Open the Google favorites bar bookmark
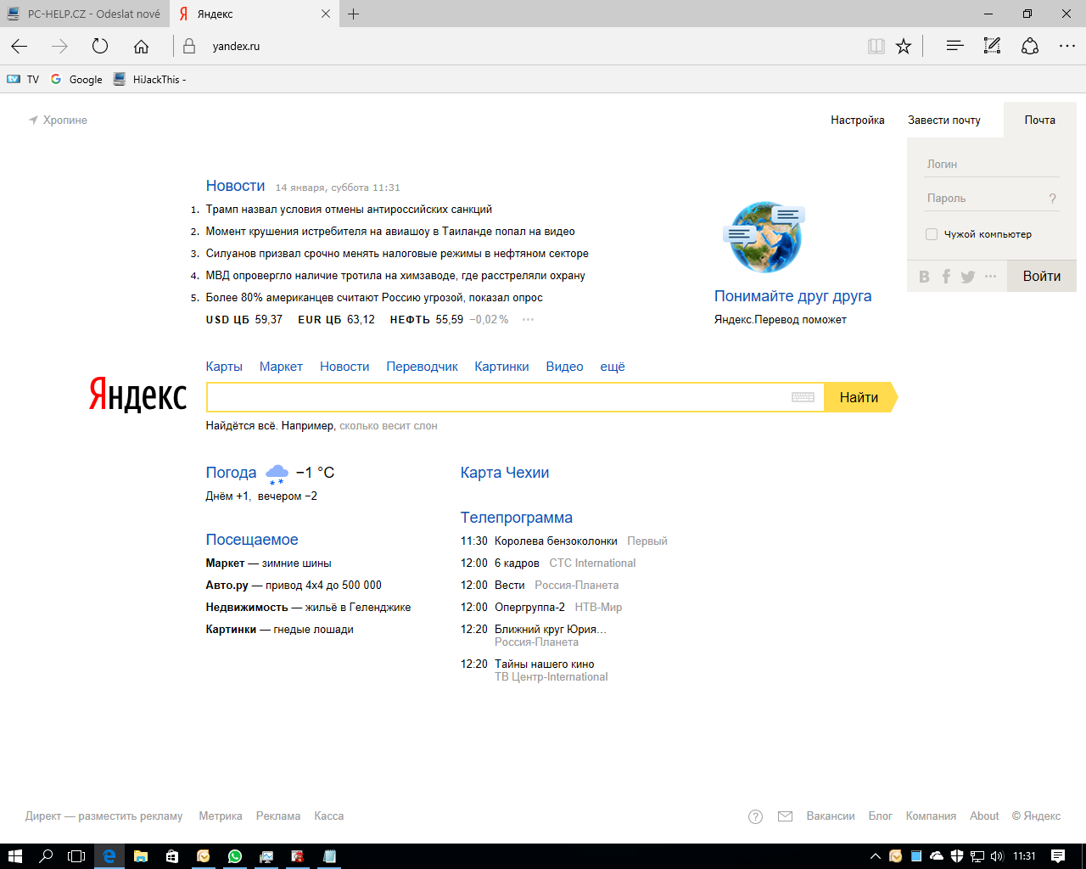Image resolution: width=1086 pixels, height=869 pixels. coord(76,79)
